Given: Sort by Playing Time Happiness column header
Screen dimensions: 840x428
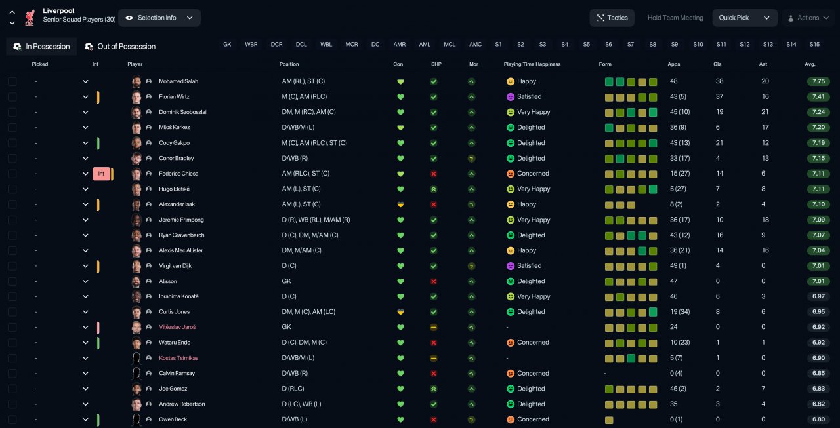Looking at the screenshot, I should 532,64.
